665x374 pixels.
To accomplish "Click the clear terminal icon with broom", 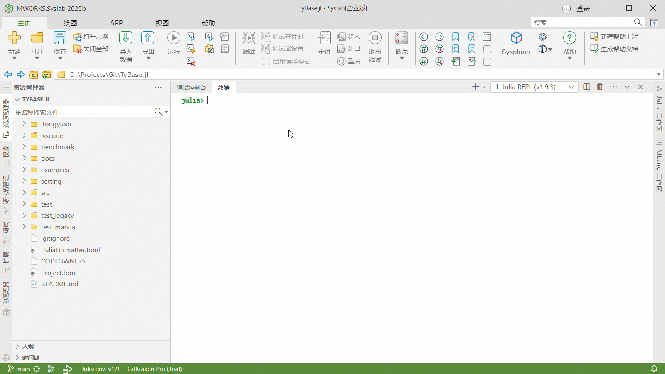I will point(191,49).
